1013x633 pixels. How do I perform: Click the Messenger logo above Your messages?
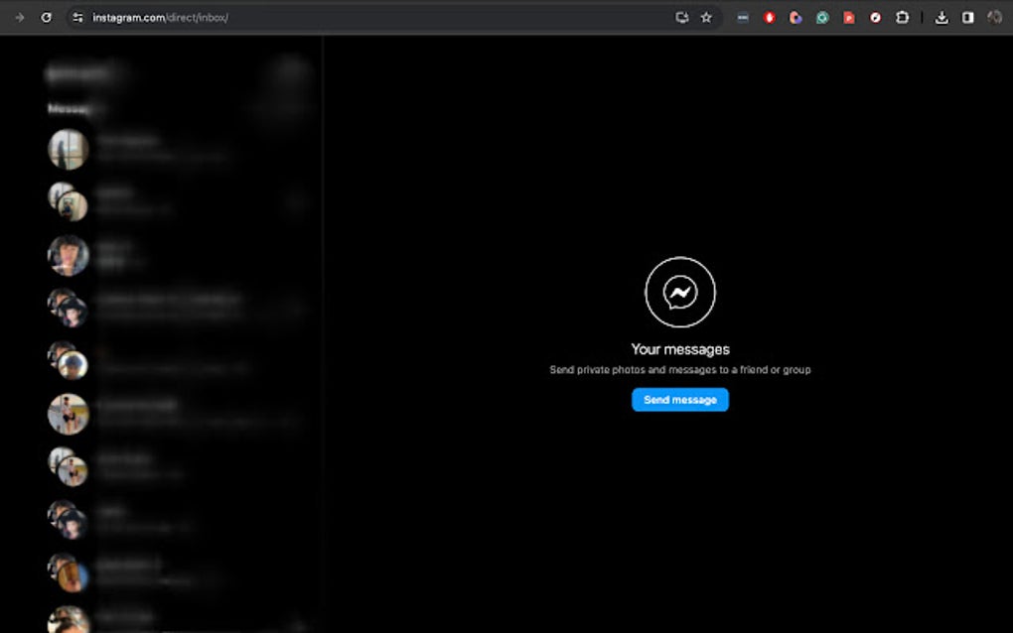pyautogui.click(x=680, y=291)
